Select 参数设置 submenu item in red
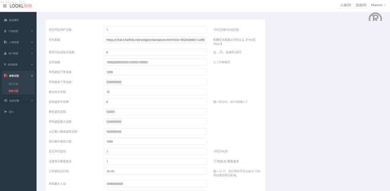The width and height of the screenshot is (390, 191). tap(14, 91)
